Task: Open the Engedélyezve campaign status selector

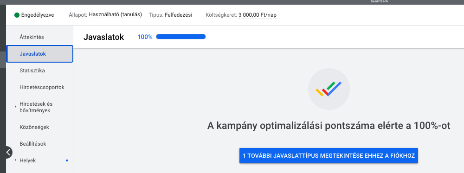Action: pos(34,15)
